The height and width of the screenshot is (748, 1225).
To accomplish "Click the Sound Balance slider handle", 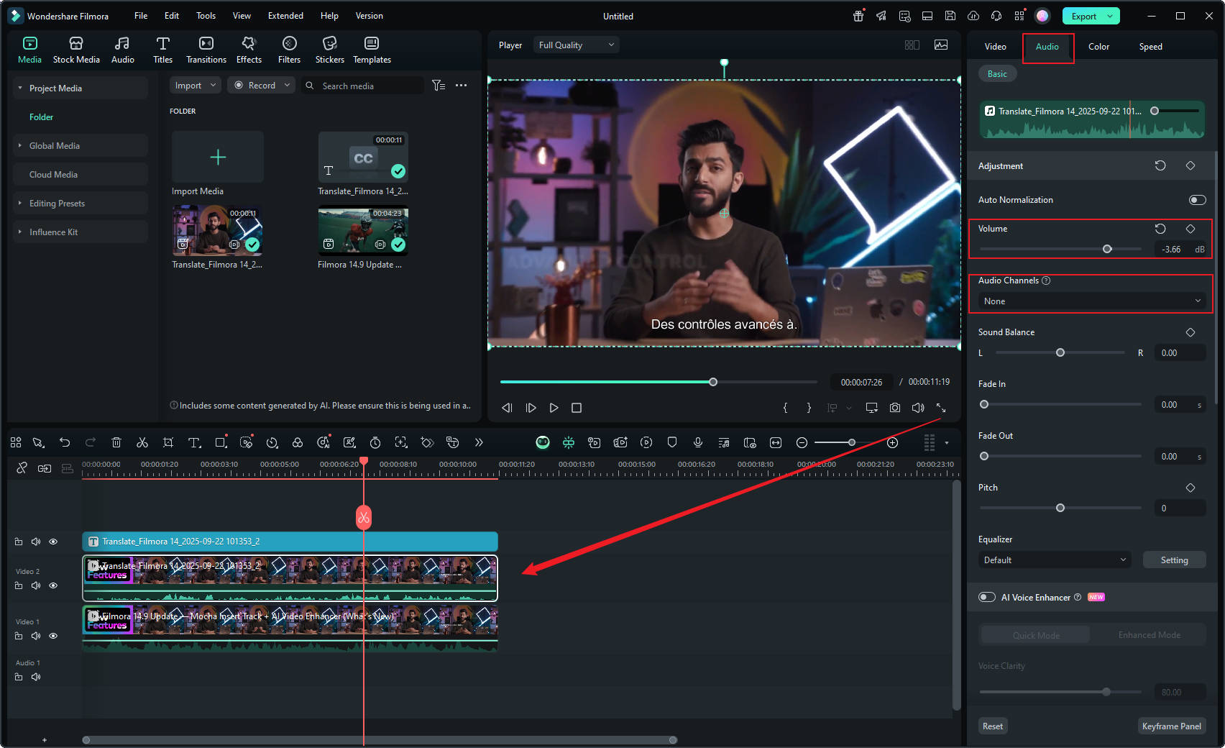I will 1060,352.
